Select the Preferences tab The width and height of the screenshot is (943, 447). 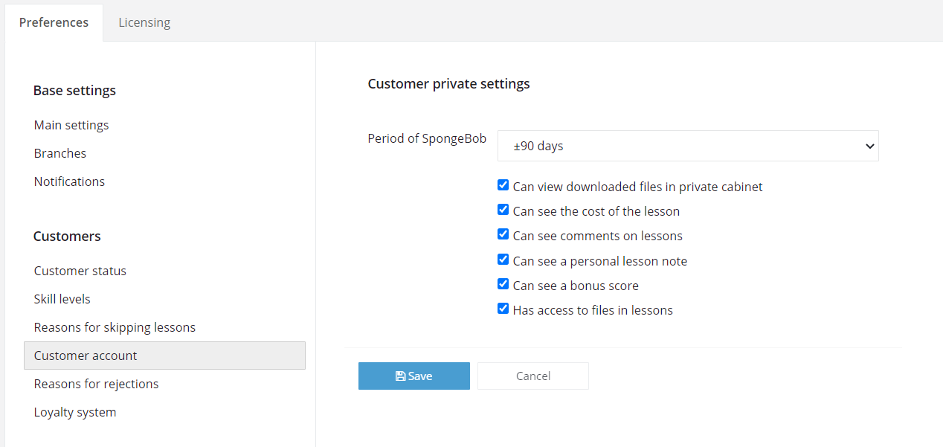tap(54, 22)
